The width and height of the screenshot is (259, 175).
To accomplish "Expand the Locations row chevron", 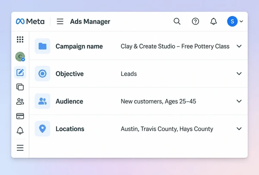I will pyautogui.click(x=239, y=129).
